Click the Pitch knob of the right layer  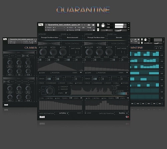pyautogui.click(x=109, y=52)
